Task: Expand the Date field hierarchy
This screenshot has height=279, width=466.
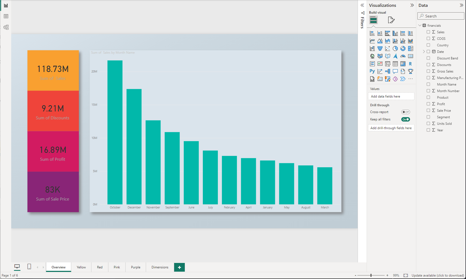Action: click(424, 51)
